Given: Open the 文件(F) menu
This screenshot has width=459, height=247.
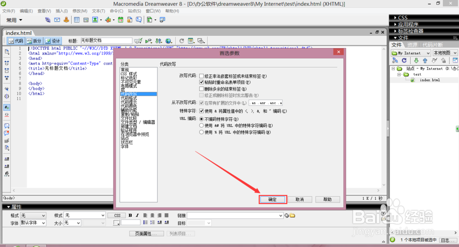Looking at the screenshot, I should coord(8,11).
